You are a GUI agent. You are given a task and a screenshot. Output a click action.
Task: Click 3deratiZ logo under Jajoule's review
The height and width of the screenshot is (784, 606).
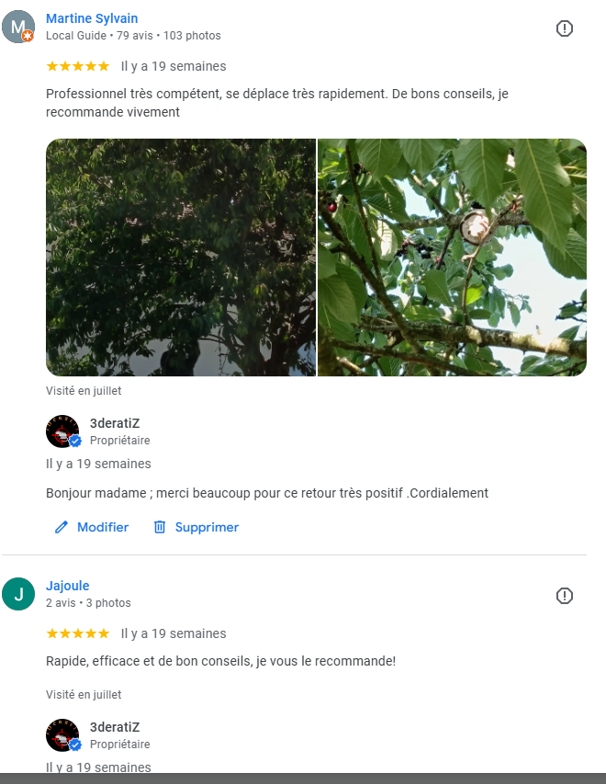click(63, 735)
